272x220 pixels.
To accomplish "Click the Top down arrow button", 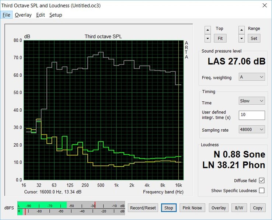I will click(208, 38).
